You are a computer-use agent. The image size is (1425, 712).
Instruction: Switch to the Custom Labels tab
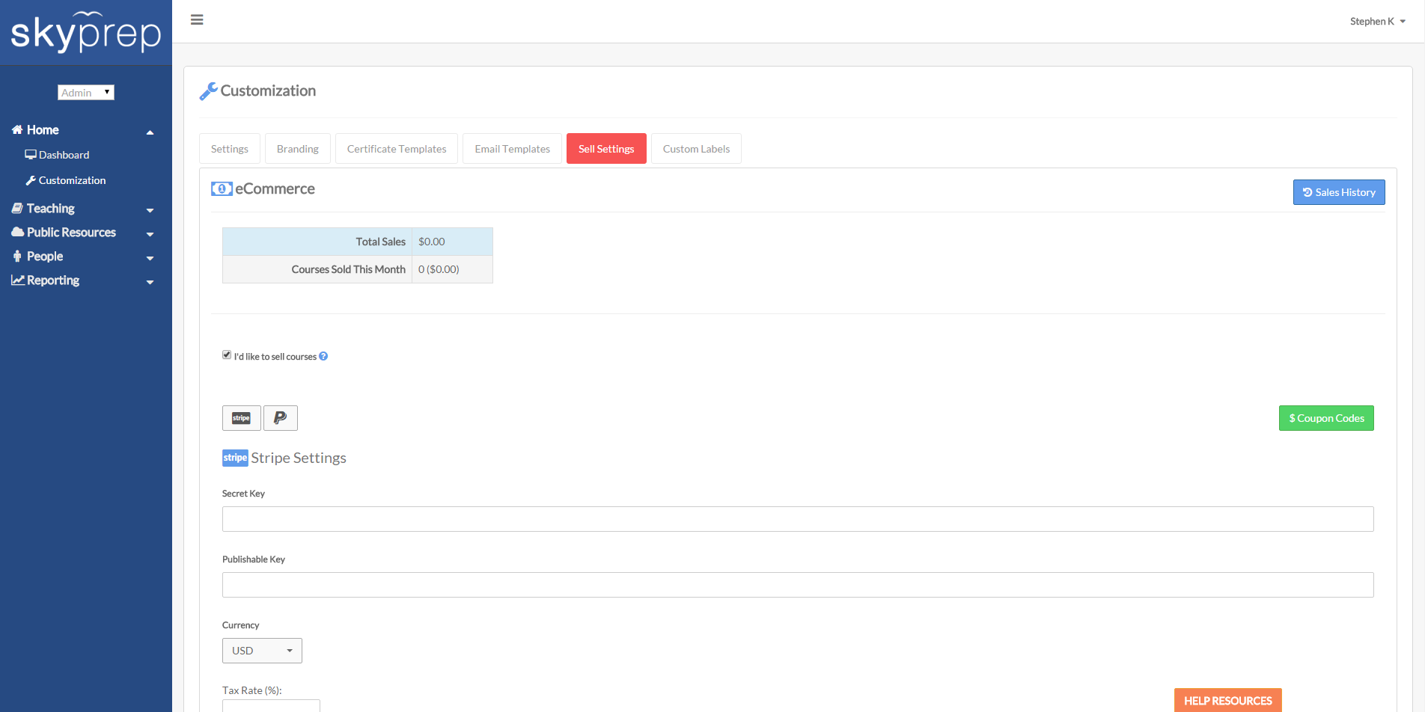pos(695,148)
